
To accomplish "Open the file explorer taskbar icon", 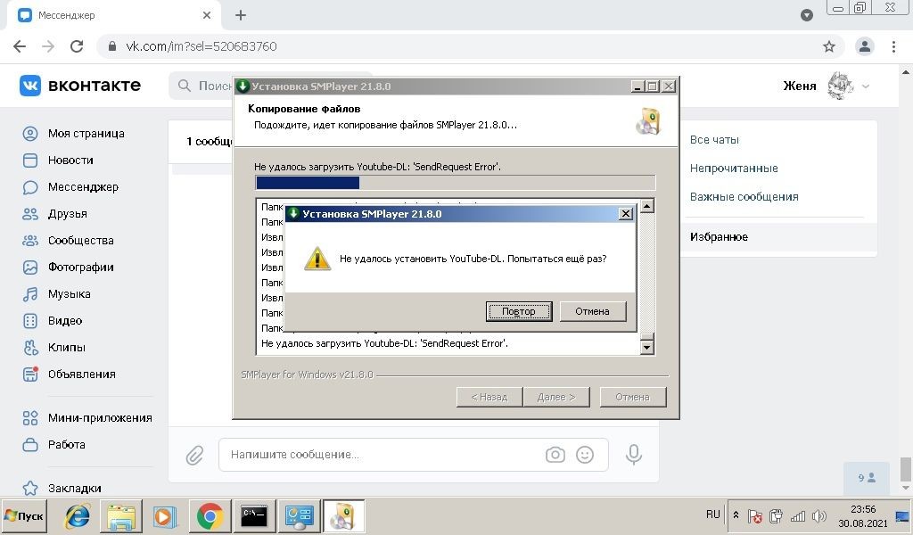I will tap(121, 515).
